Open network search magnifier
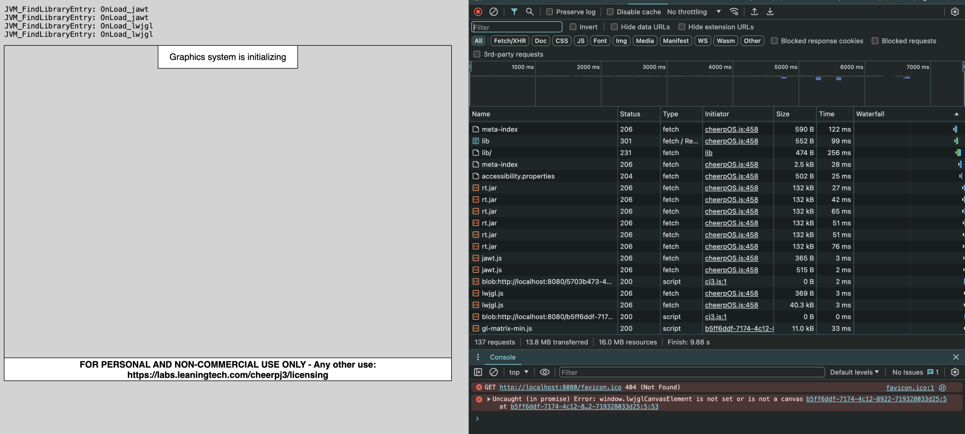The width and height of the screenshot is (965, 434). click(530, 12)
